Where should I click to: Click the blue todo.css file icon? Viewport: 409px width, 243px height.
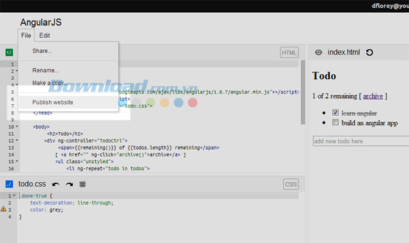9,184
